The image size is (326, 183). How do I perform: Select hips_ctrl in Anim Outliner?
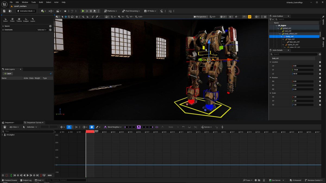(x=291, y=39)
